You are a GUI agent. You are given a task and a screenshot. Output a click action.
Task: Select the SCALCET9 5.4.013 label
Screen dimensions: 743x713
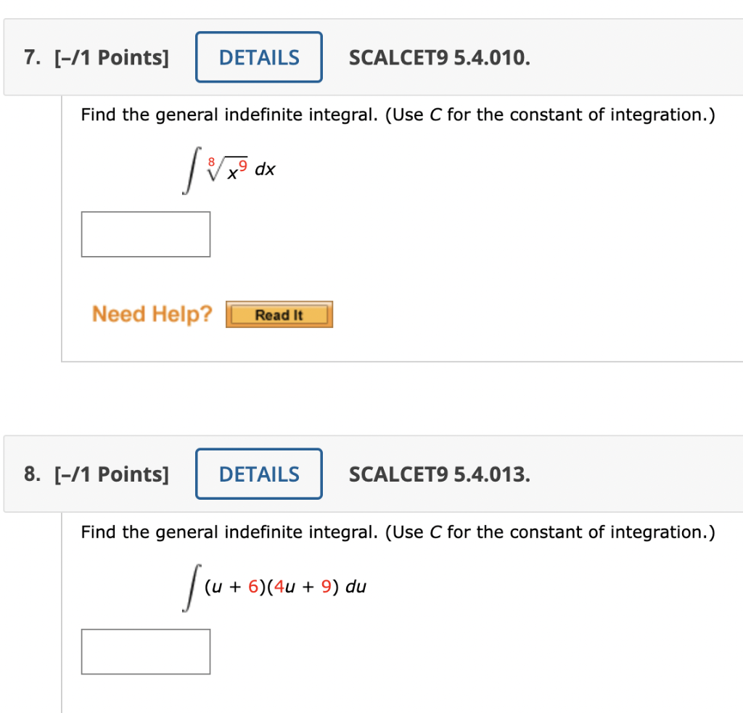point(439,474)
